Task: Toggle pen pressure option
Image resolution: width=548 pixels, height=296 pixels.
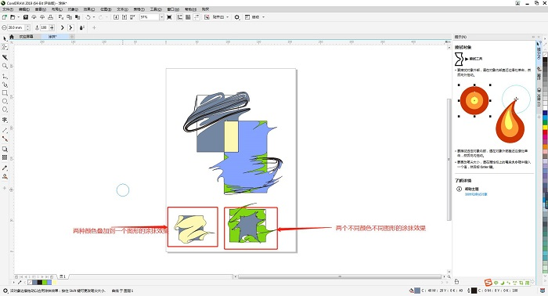Action: point(81,27)
